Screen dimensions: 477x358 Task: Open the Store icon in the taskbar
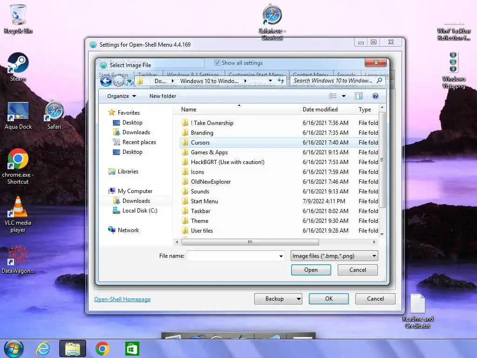[x=132, y=349]
